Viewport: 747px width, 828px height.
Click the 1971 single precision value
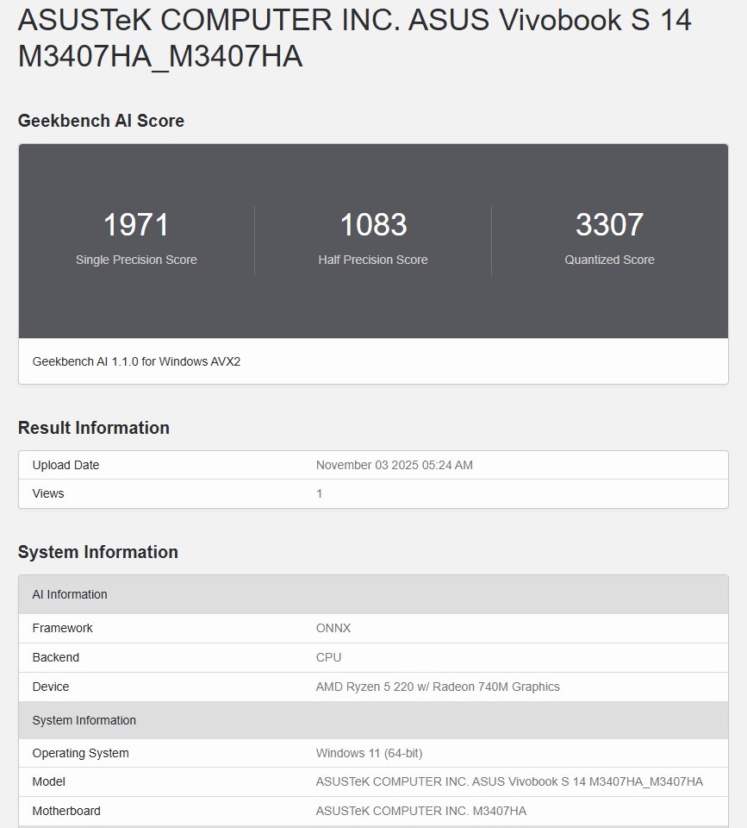(136, 224)
